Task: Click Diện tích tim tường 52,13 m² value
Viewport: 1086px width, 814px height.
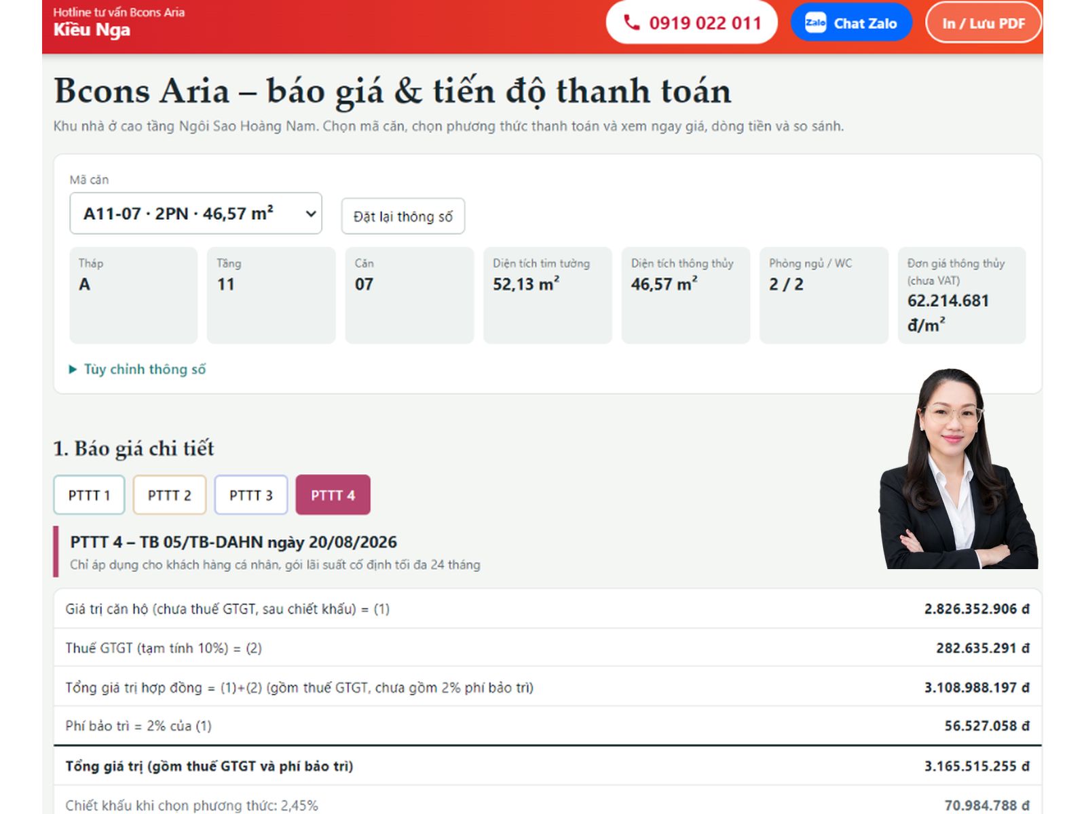Action: [526, 284]
